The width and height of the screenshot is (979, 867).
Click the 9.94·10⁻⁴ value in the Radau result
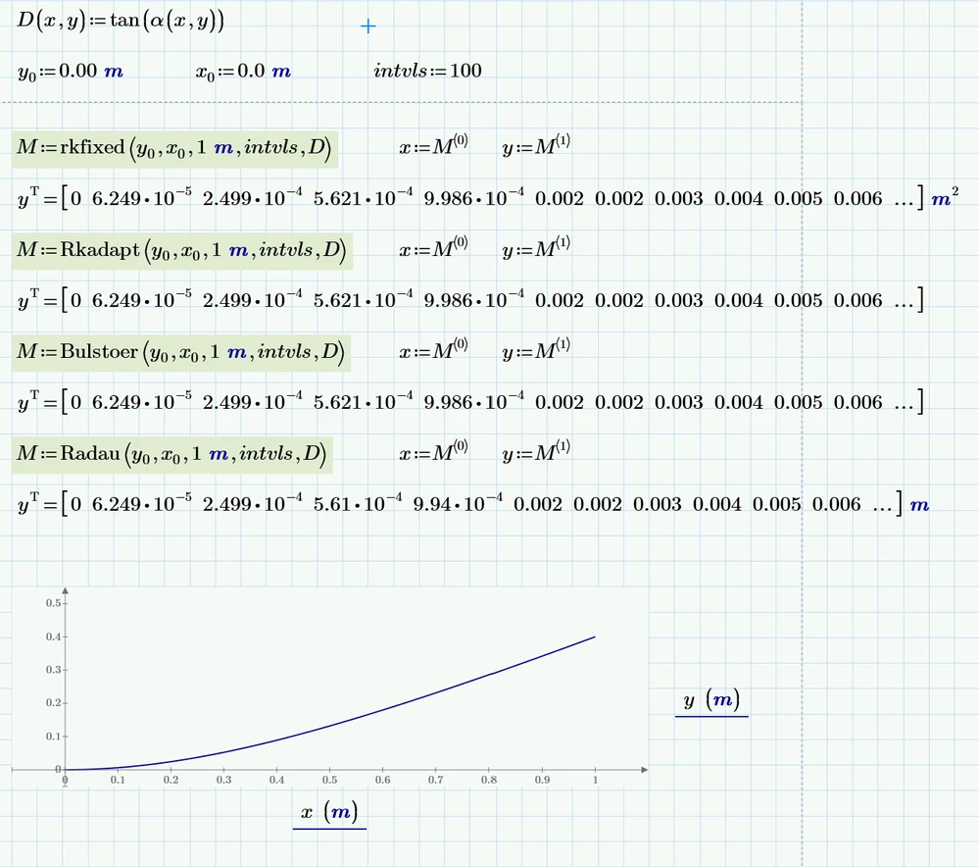coord(458,502)
